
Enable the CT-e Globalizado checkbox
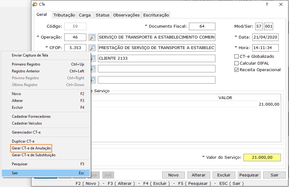pos(236,57)
